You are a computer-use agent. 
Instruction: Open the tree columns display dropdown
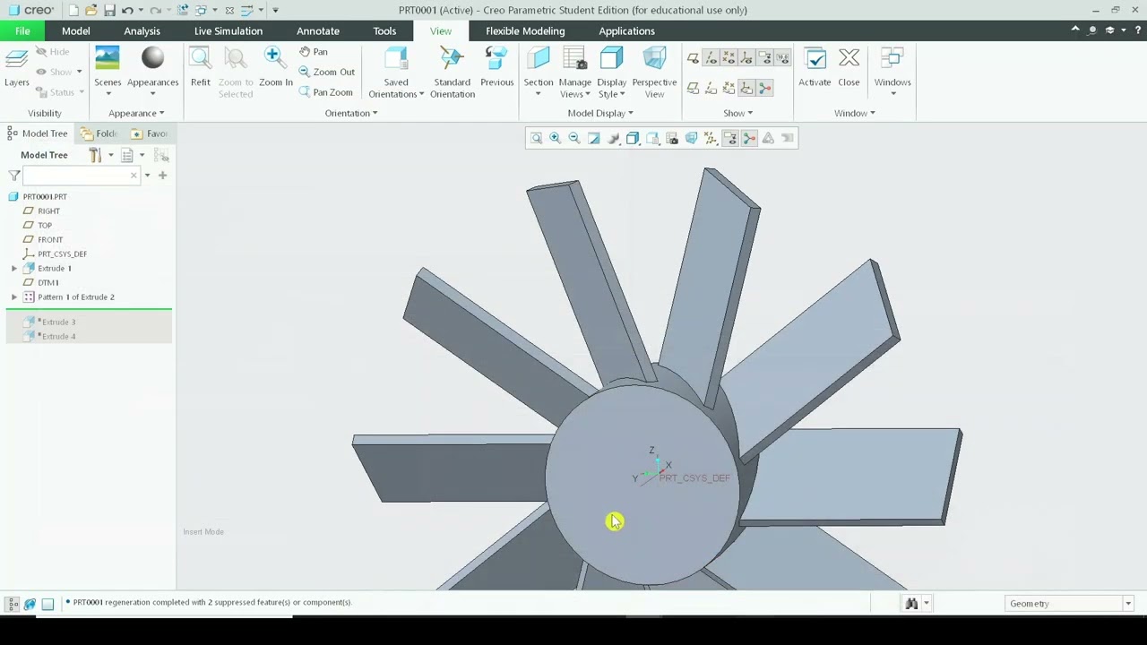click(142, 156)
